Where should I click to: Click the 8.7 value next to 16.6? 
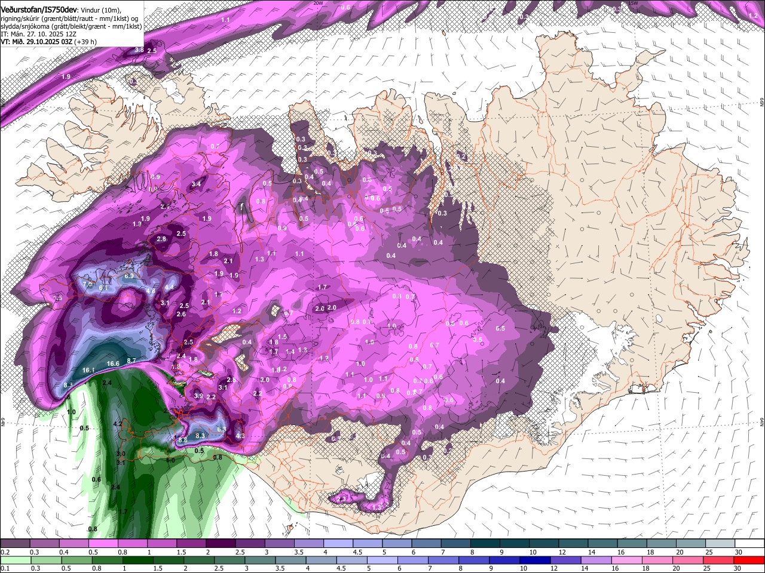[x=131, y=361]
